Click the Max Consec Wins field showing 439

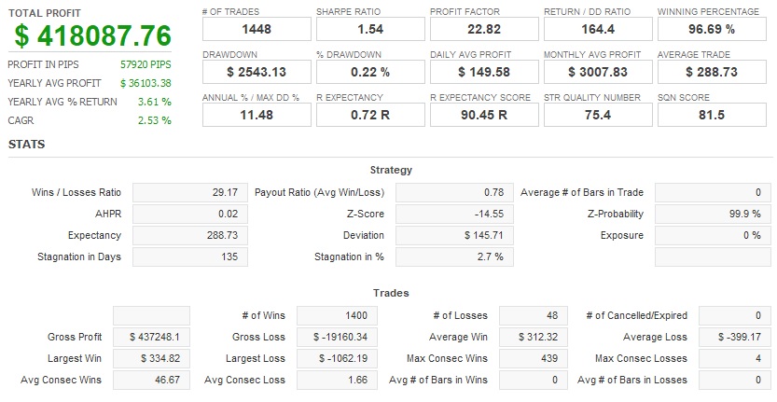click(534, 358)
